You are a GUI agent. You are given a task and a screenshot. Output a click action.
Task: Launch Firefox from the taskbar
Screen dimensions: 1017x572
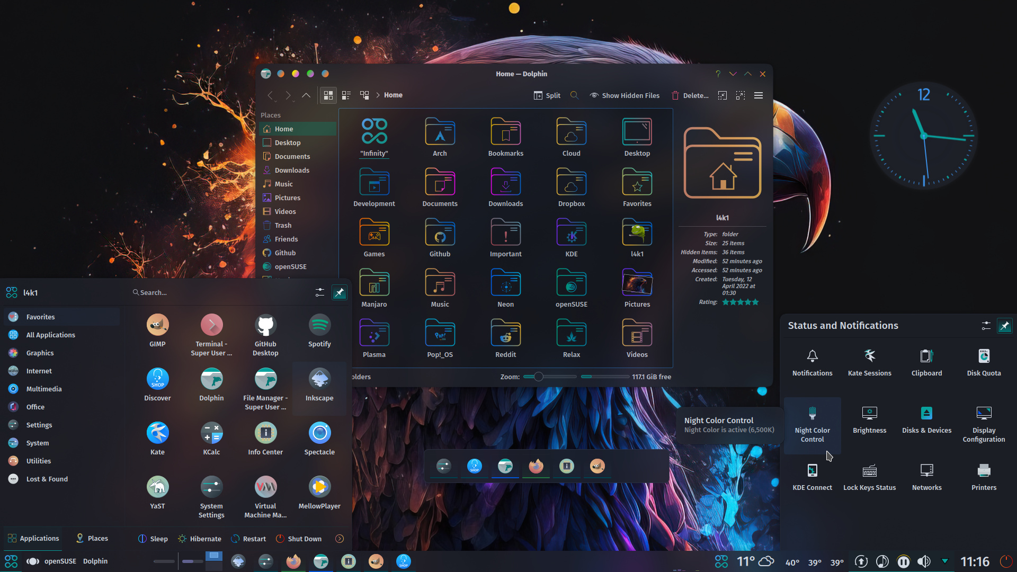[x=293, y=561]
